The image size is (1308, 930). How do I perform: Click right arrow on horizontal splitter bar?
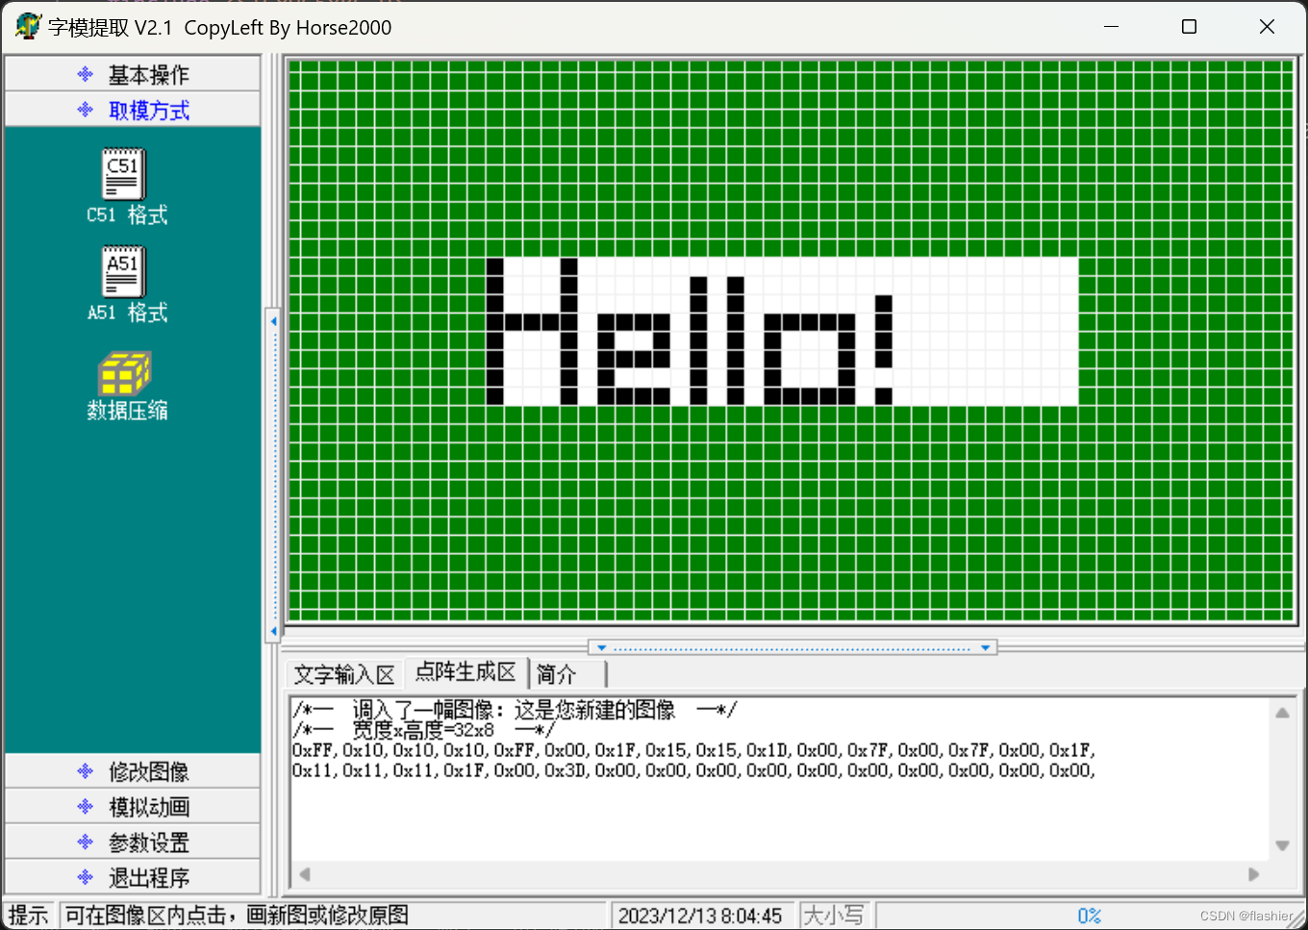click(x=986, y=648)
